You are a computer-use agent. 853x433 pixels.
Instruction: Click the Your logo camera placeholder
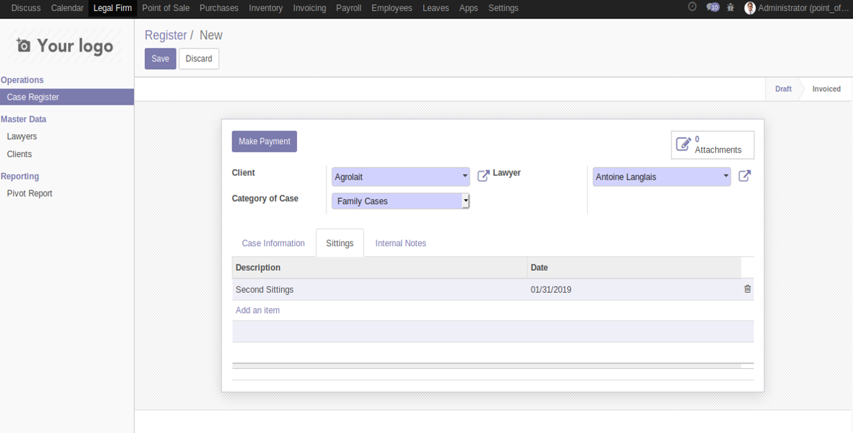[x=64, y=46]
